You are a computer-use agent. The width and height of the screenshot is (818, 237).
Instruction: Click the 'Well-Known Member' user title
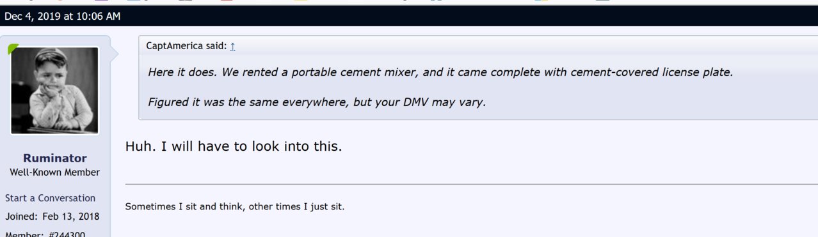(x=55, y=172)
